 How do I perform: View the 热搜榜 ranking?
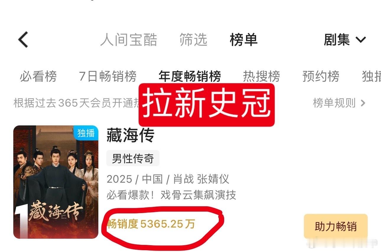(x=261, y=77)
